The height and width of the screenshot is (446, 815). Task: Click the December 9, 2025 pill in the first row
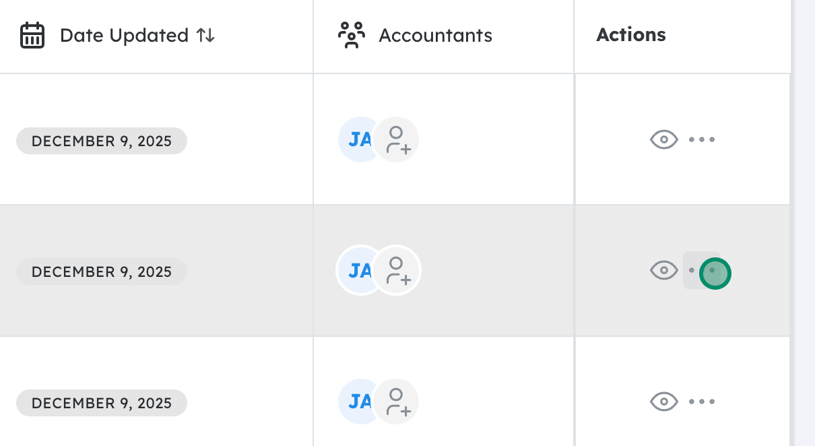coord(102,141)
